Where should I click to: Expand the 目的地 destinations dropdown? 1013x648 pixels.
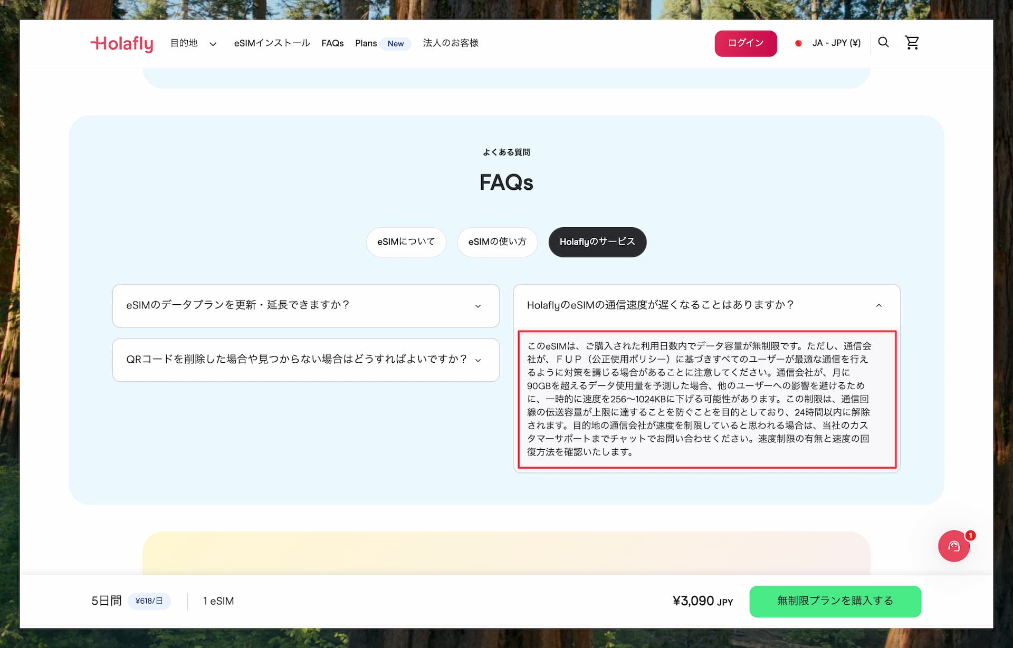pyautogui.click(x=193, y=43)
